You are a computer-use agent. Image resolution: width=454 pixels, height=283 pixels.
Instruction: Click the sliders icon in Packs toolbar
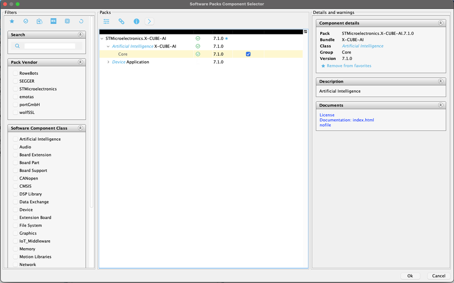(106, 21)
